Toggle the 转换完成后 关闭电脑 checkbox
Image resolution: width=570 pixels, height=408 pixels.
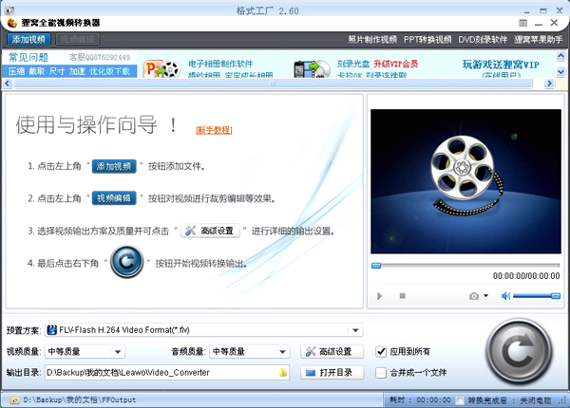click(460, 400)
